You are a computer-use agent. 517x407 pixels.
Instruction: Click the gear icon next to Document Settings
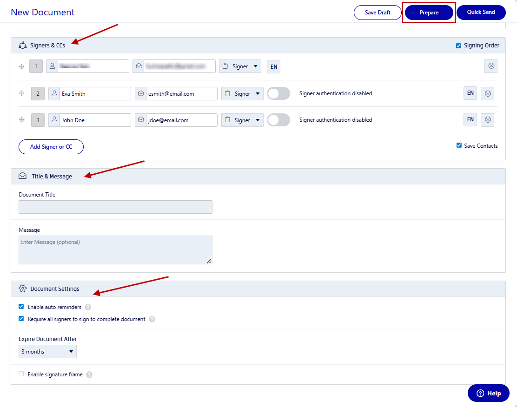tap(22, 288)
